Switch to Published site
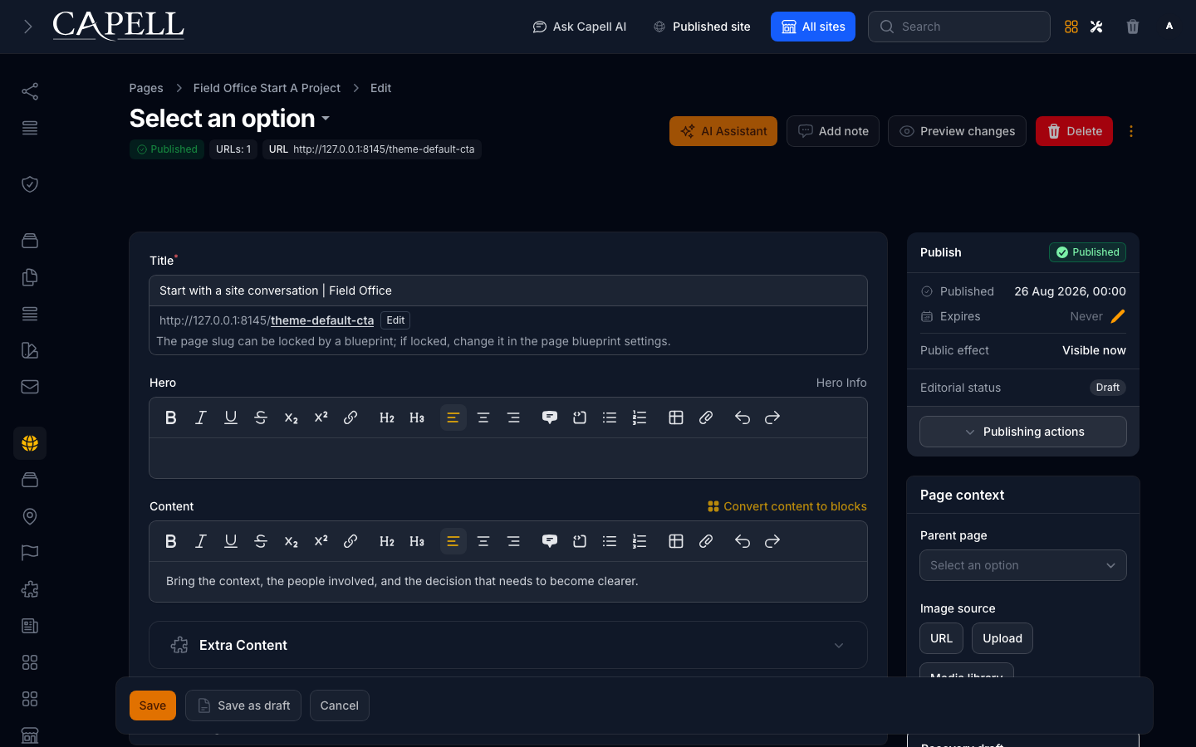 [x=702, y=27]
